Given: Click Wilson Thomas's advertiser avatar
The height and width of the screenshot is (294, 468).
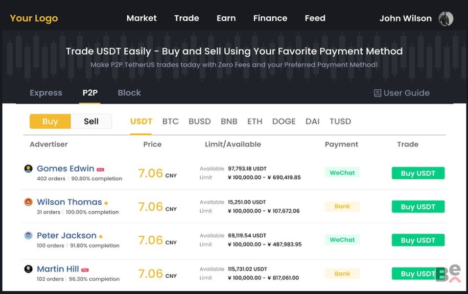Looking at the screenshot, I should coord(28,202).
